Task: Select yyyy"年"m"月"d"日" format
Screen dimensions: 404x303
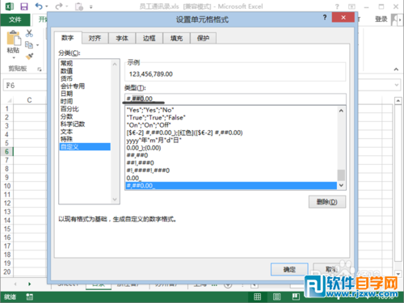Action: (231, 140)
